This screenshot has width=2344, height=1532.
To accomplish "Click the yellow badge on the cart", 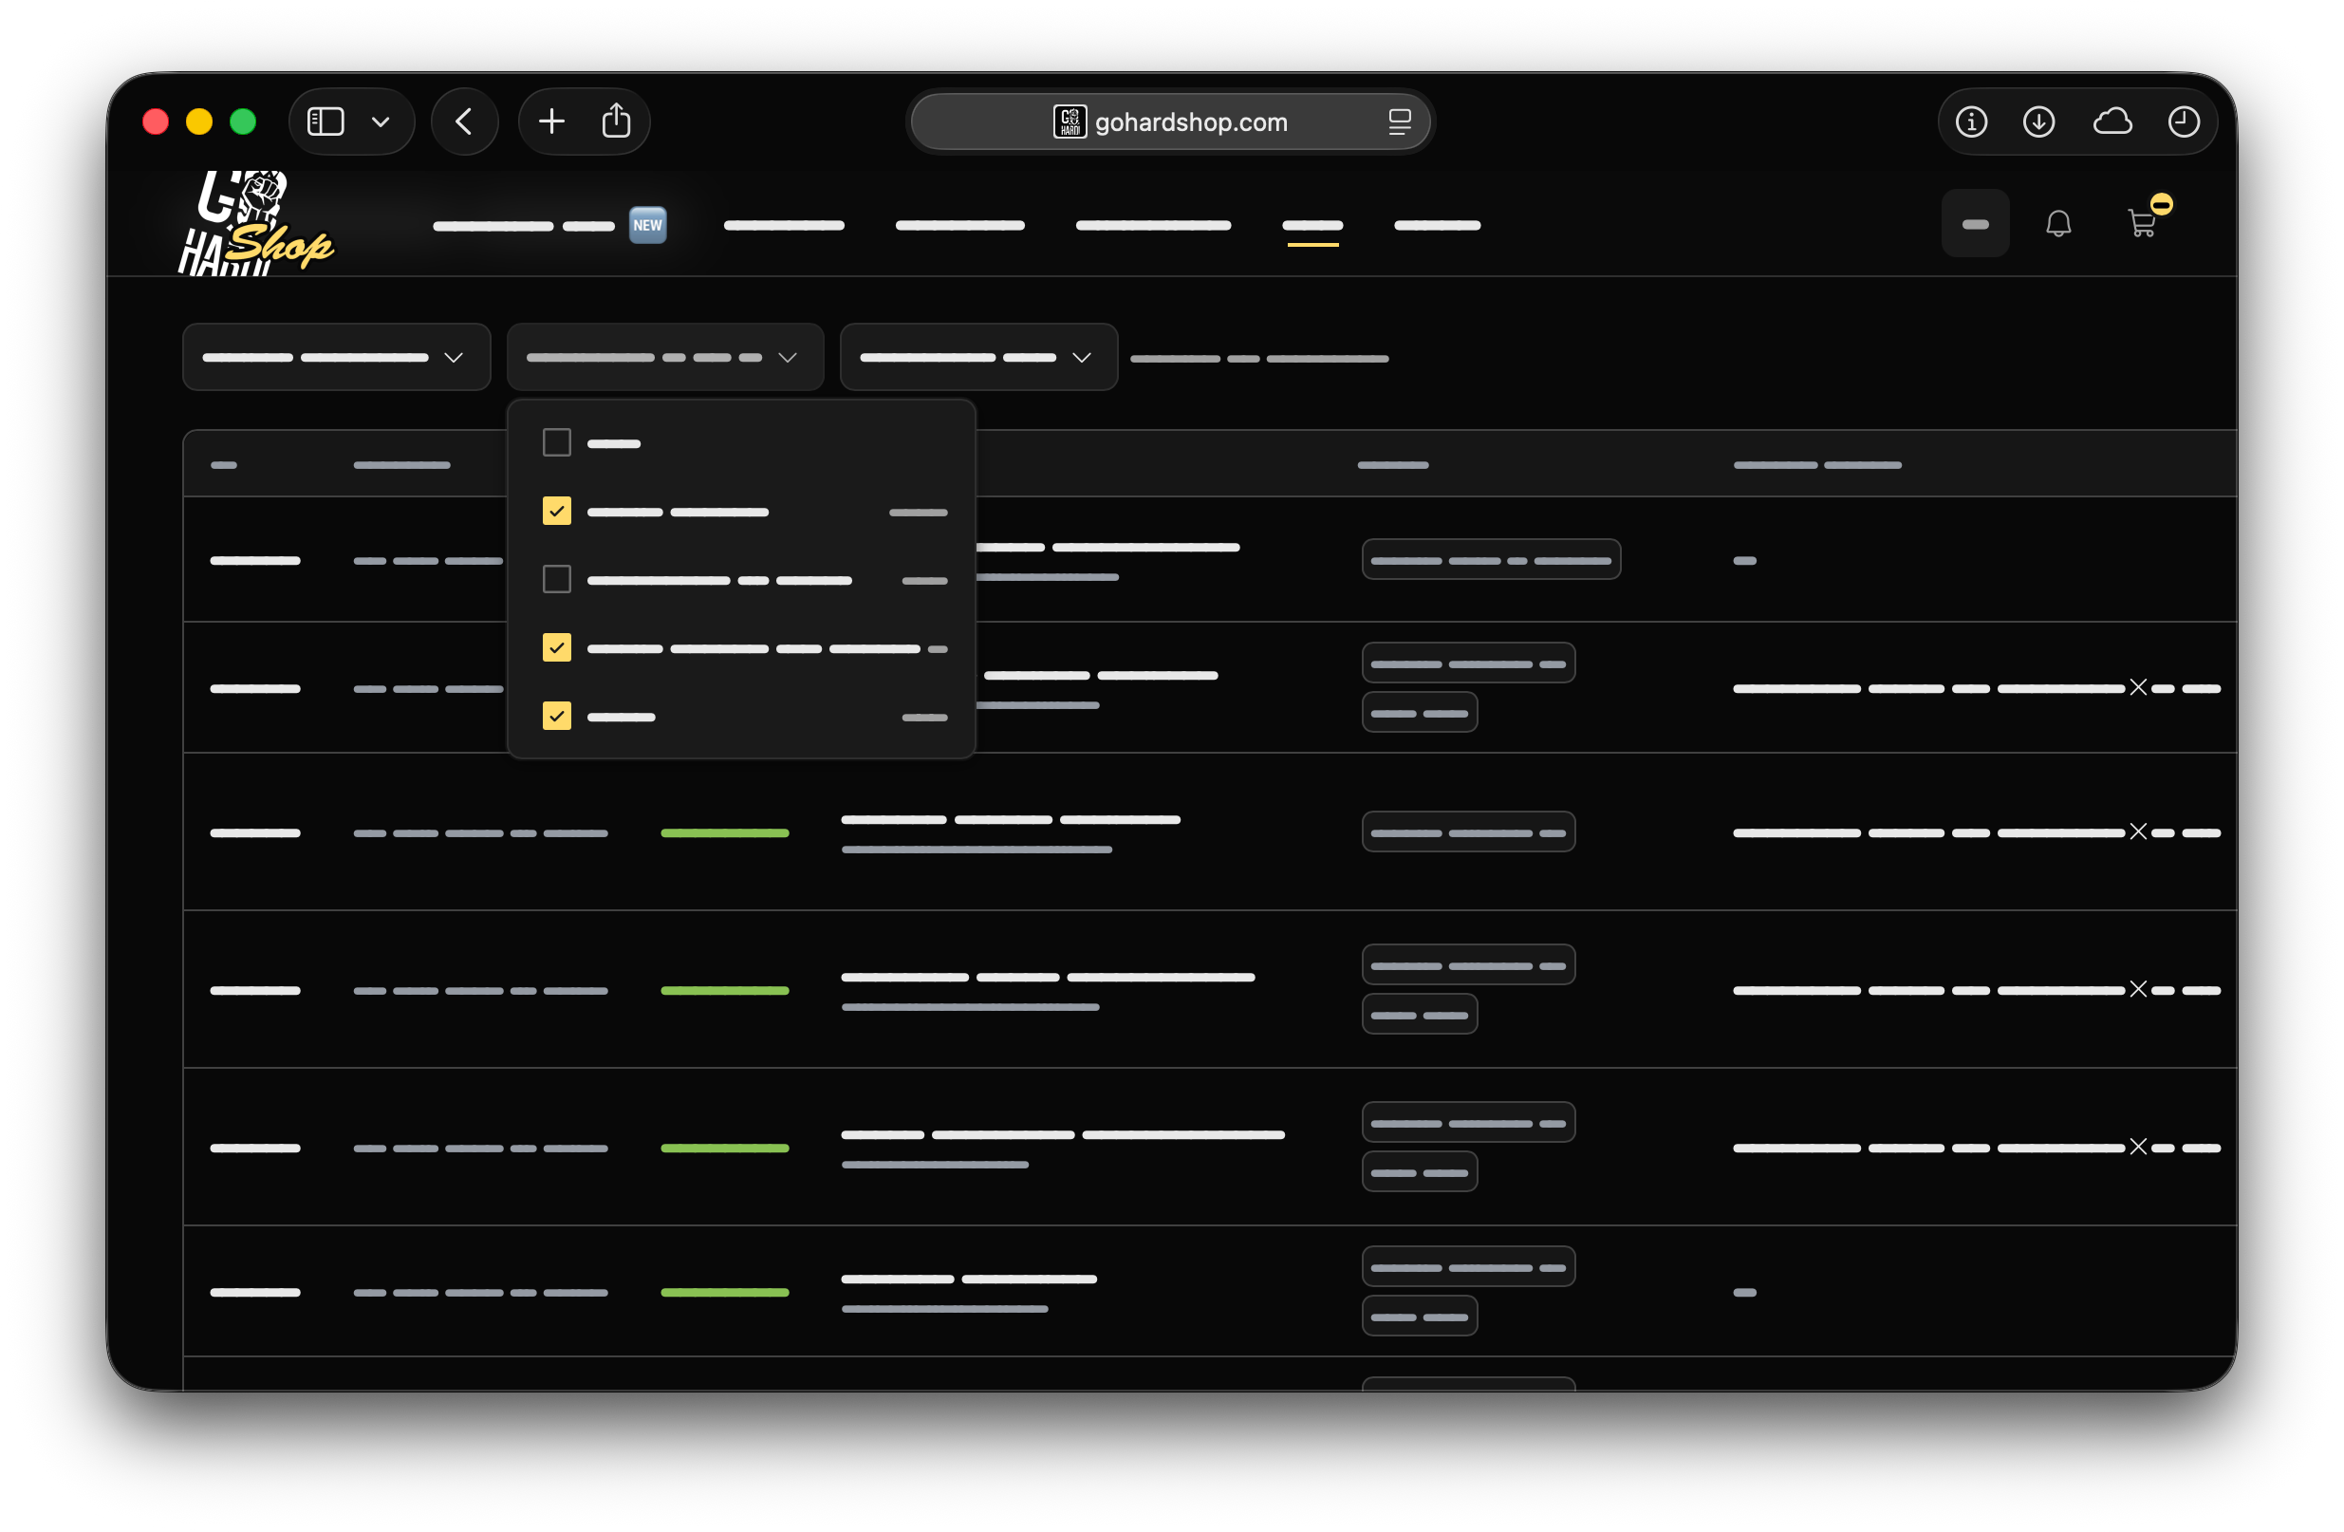I will pos(2162,204).
